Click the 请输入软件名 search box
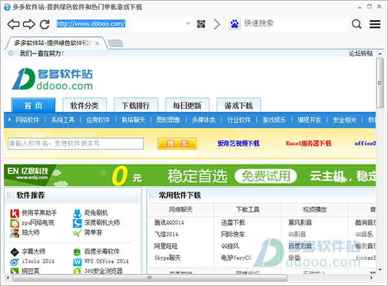The height and width of the screenshot is (286, 388). (x=76, y=143)
